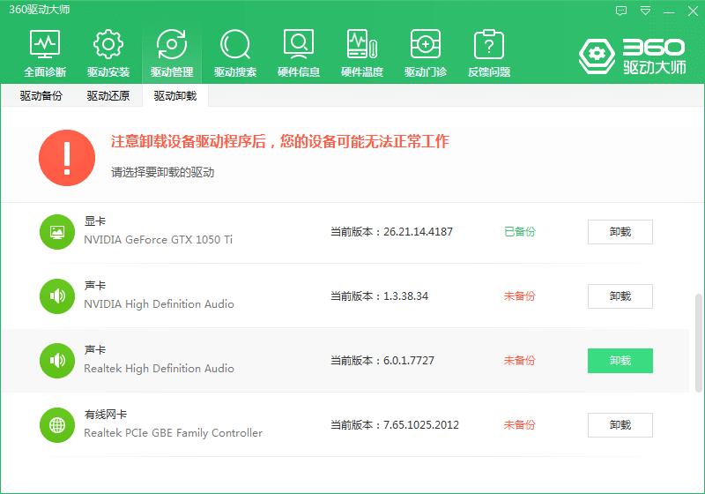
Task: Select the 驱动卸载 tab
Action: pyautogui.click(x=174, y=96)
